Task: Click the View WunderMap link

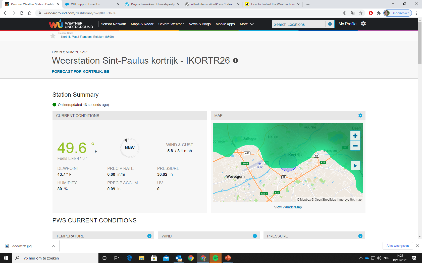Action: (x=288, y=207)
